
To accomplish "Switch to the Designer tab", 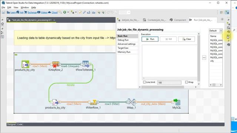I will 11,125.
